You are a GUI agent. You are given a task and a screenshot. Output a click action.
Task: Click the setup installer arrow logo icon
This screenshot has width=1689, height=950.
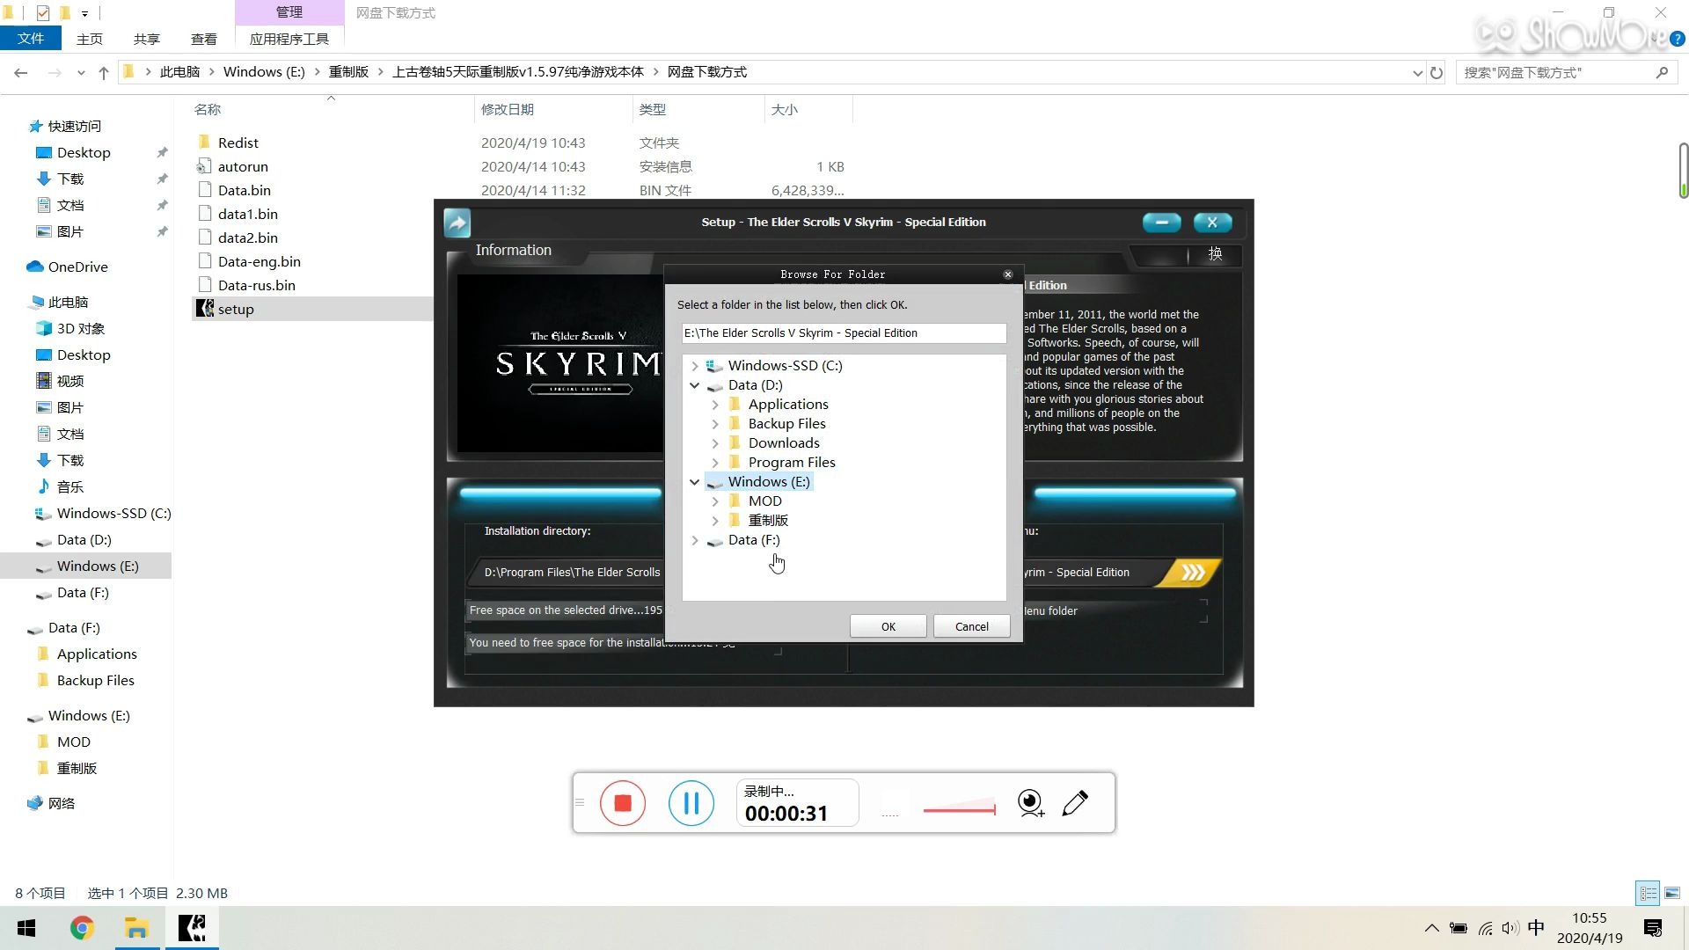[457, 223]
